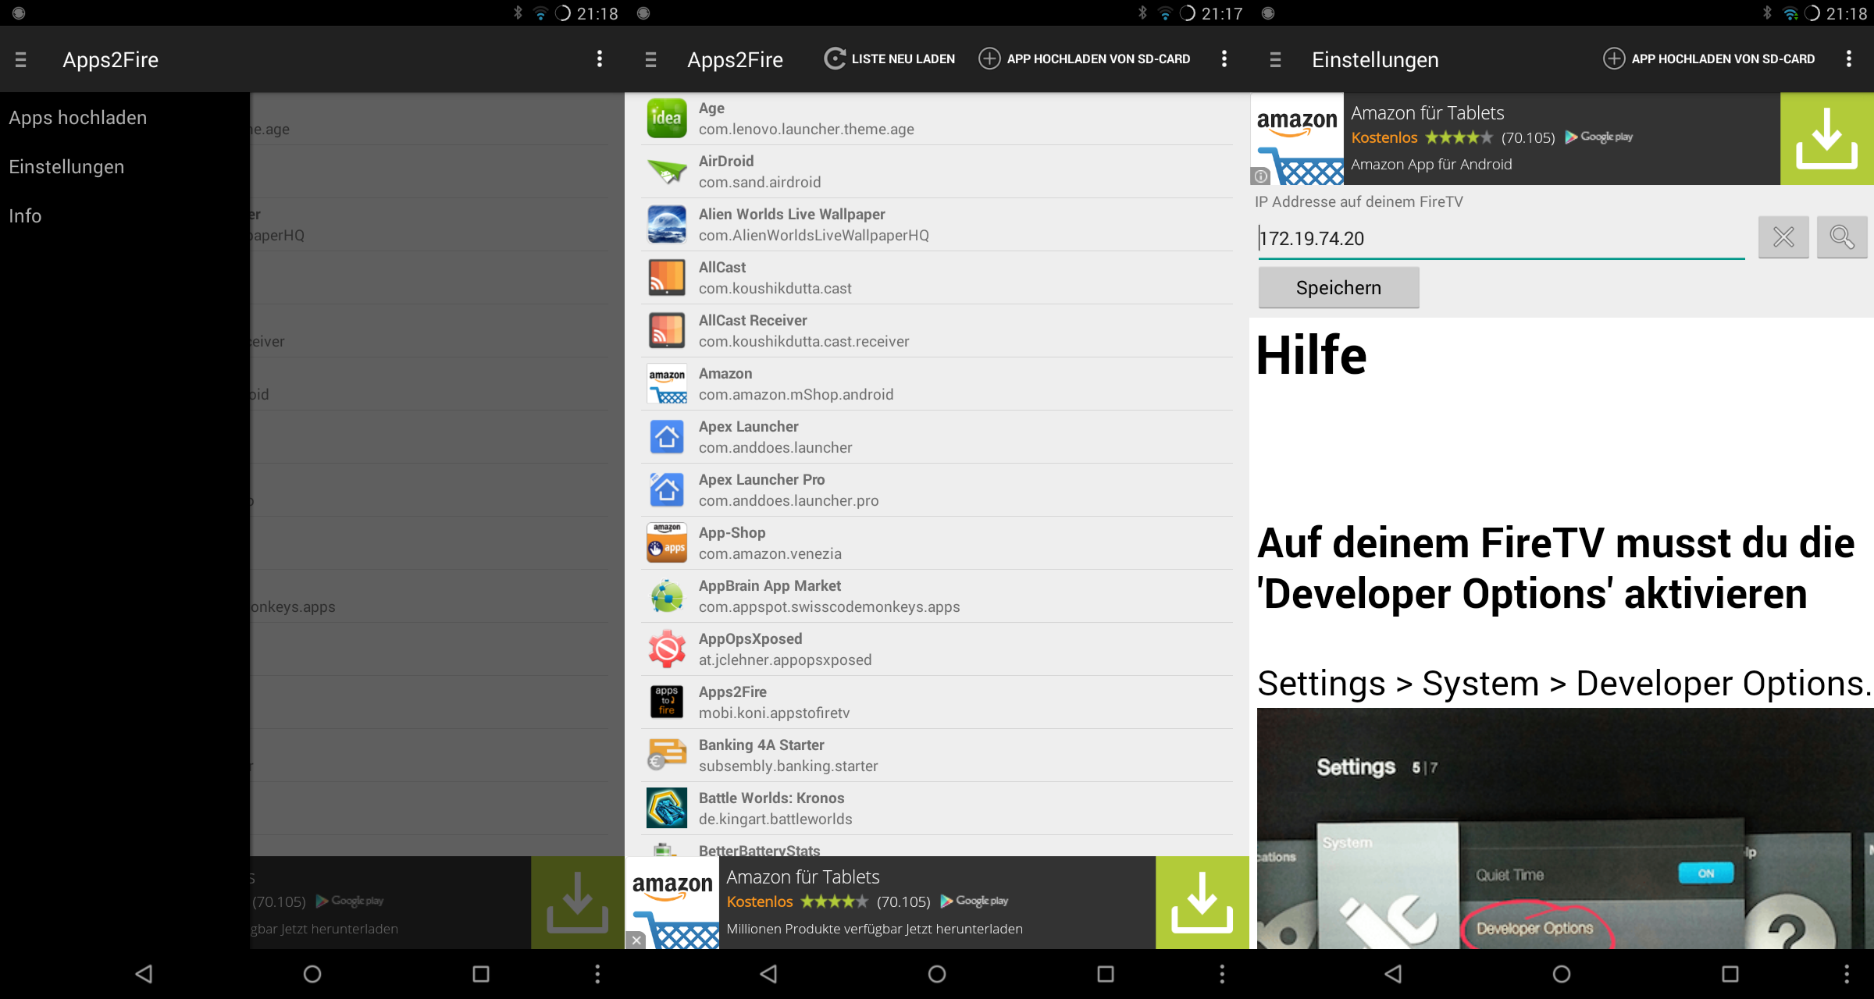This screenshot has width=1874, height=999.
Task: Select the Apex Launcher Pro icon
Action: coord(667,490)
